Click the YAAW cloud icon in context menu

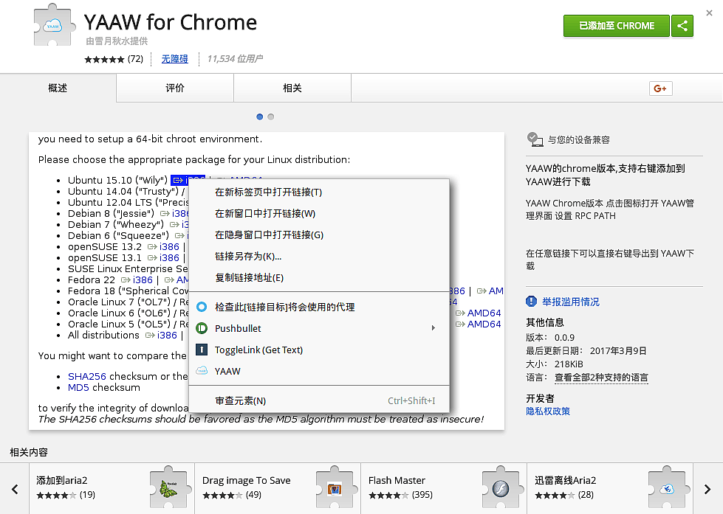click(x=202, y=371)
